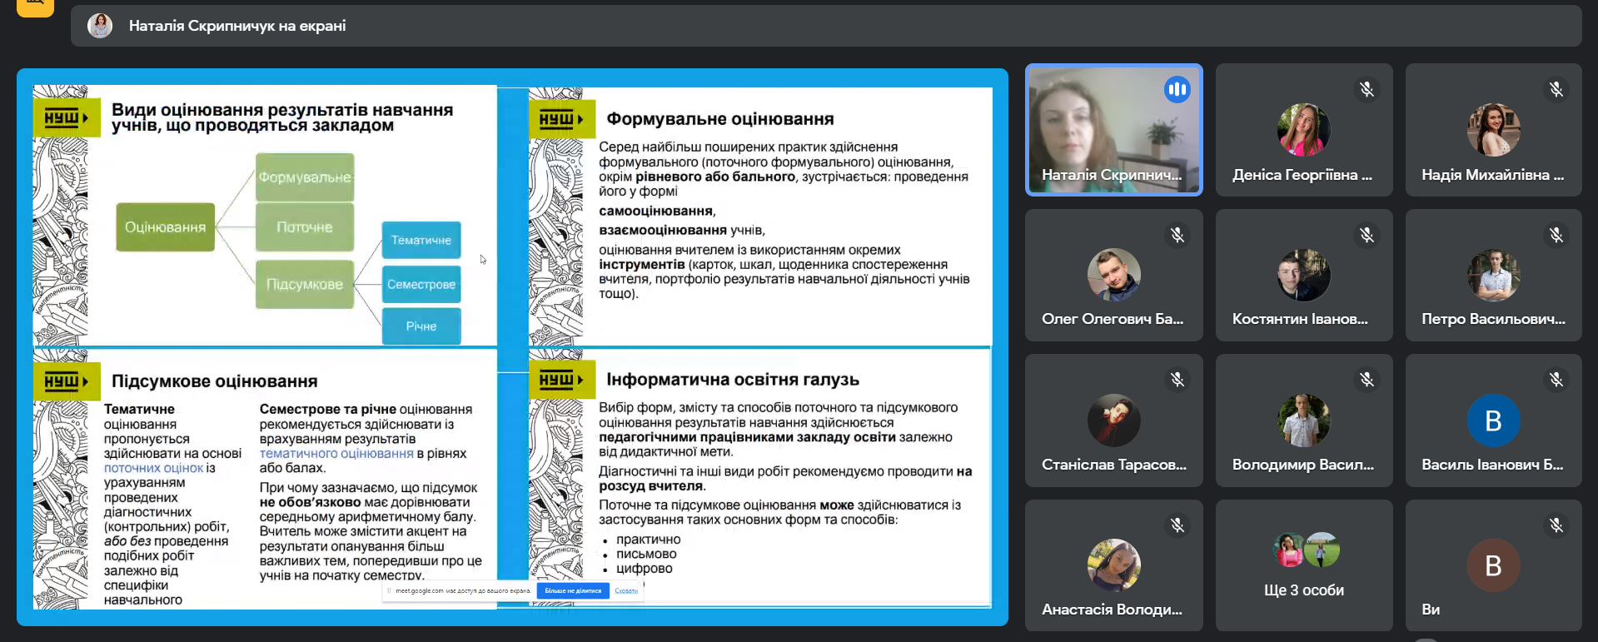Click the muted microphone icon on the Ви tile
Viewport: 1598px width, 642px height.
(x=1556, y=525)
